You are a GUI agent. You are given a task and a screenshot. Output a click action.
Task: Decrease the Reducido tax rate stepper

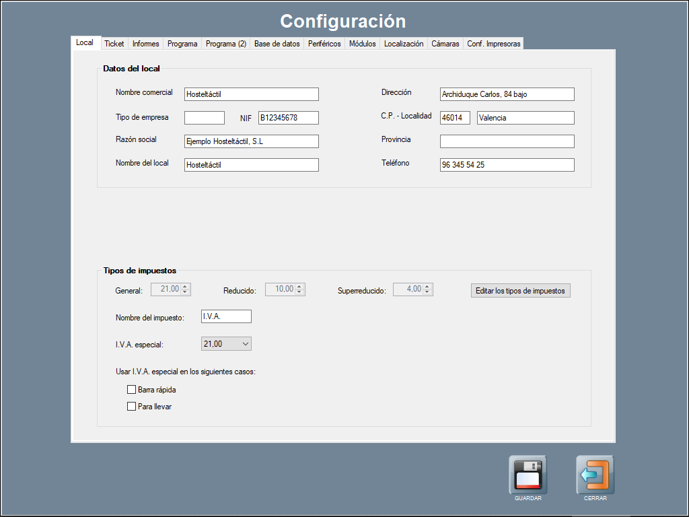pyautogui.click(x=300, y=293)
